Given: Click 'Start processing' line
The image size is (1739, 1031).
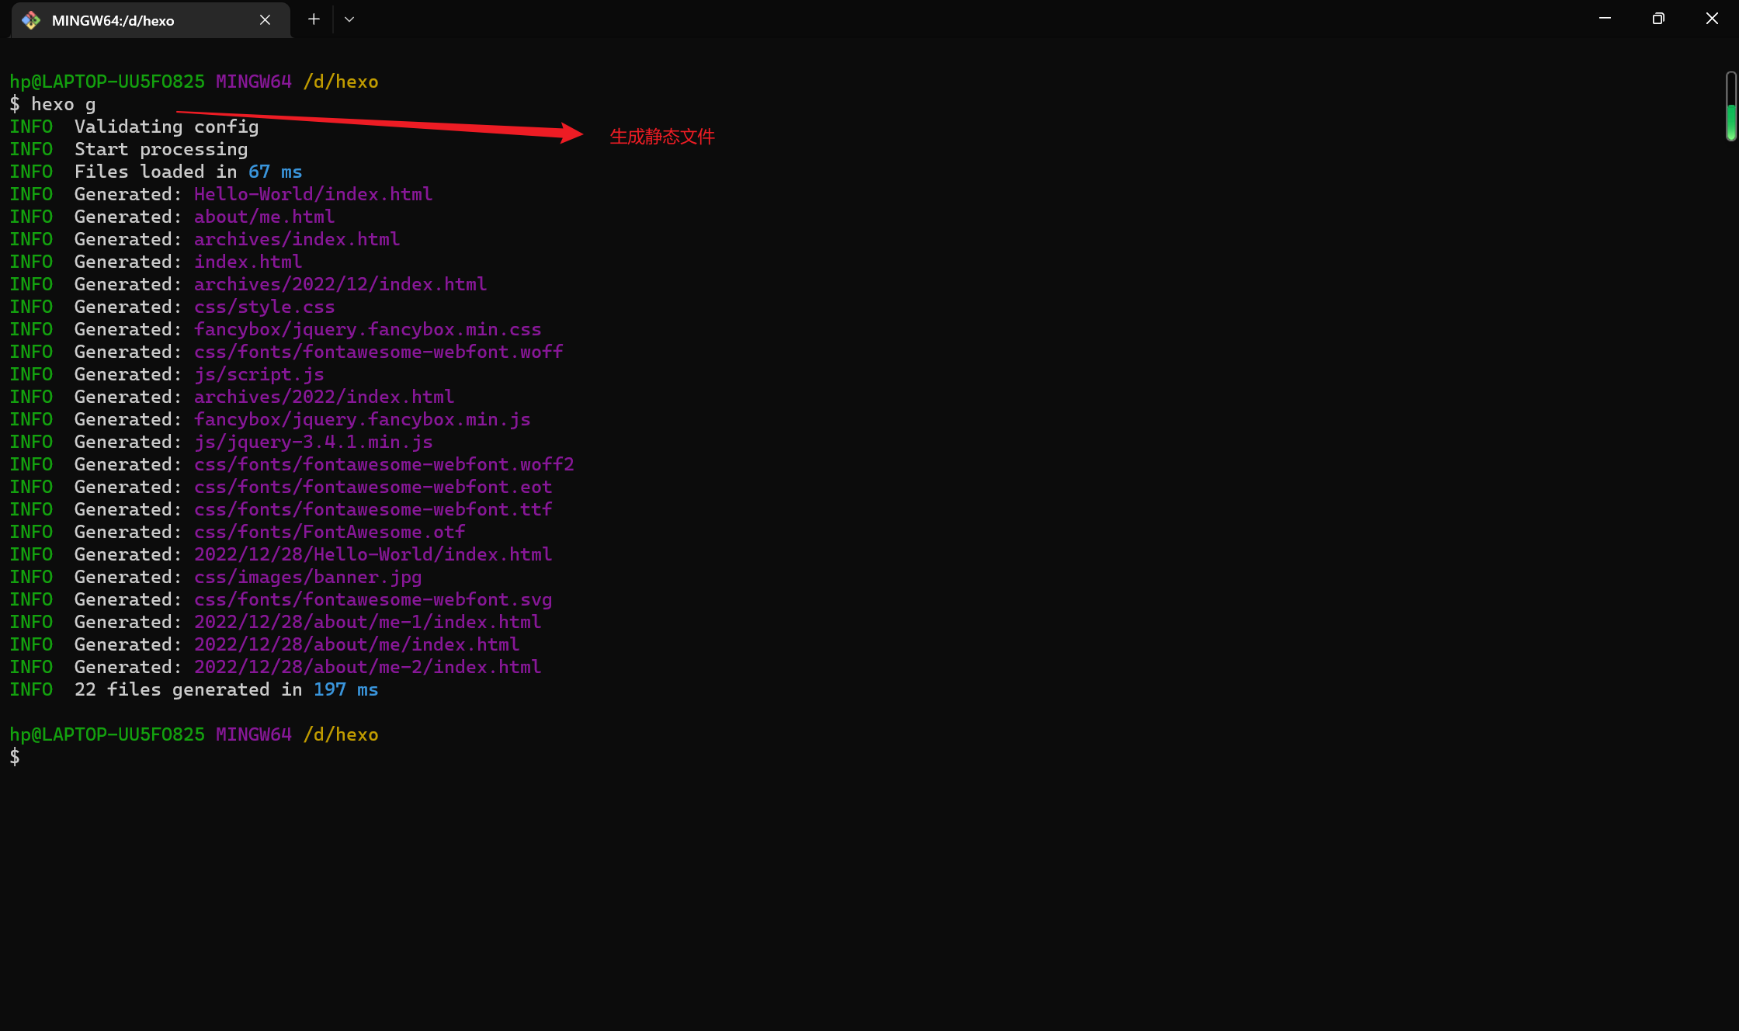Looking at the screenshot, I should (x=161, y=150).
